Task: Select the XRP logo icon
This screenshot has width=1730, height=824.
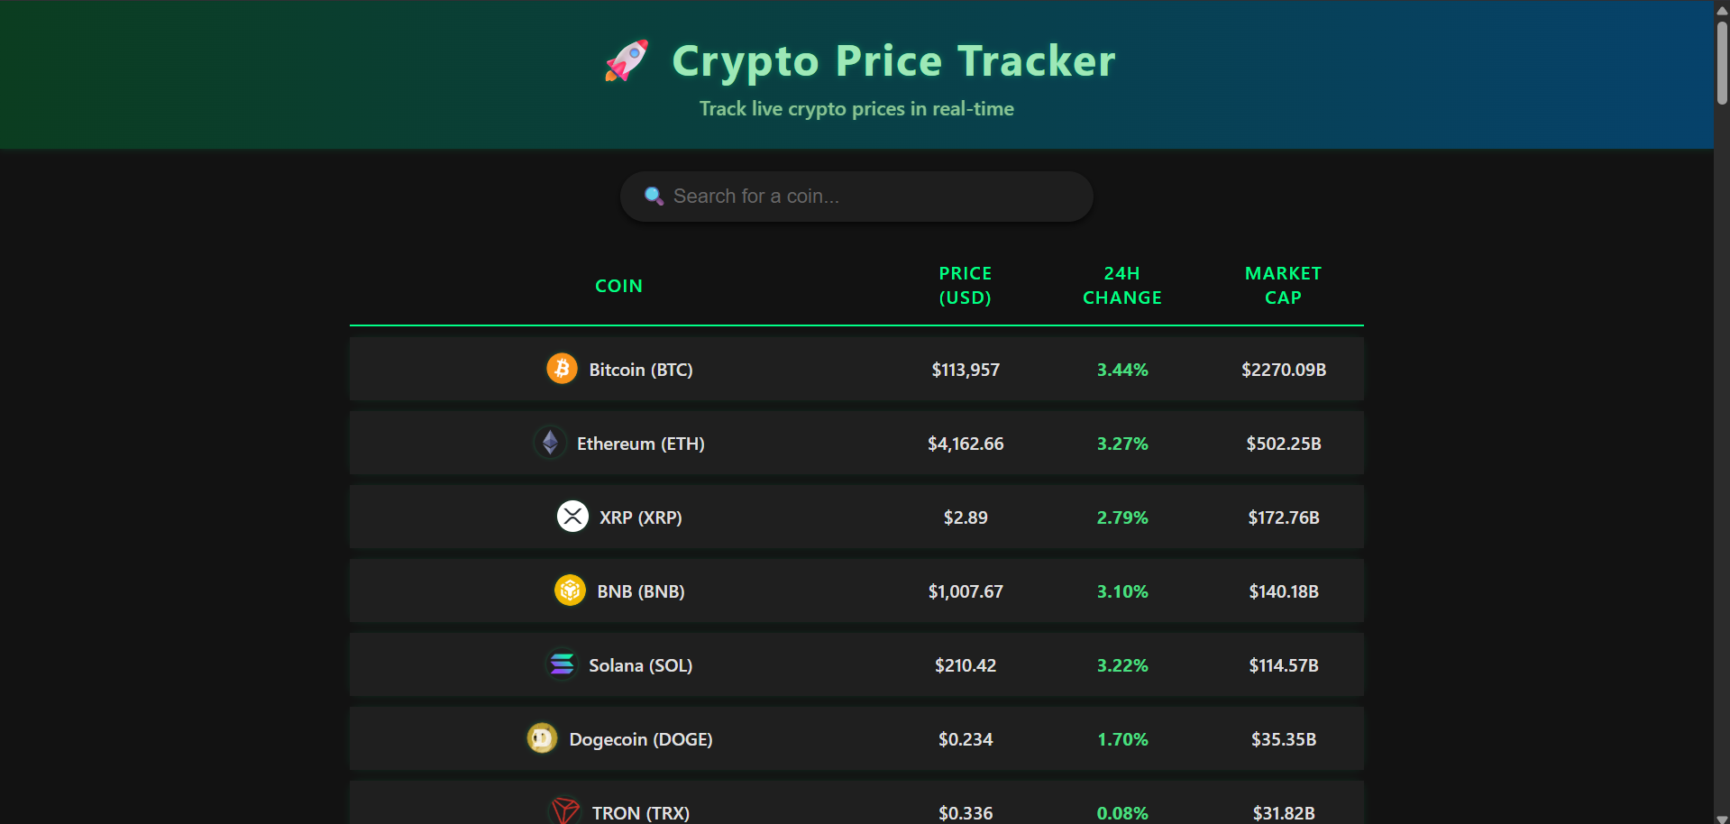Action: [x=572, y=517]
